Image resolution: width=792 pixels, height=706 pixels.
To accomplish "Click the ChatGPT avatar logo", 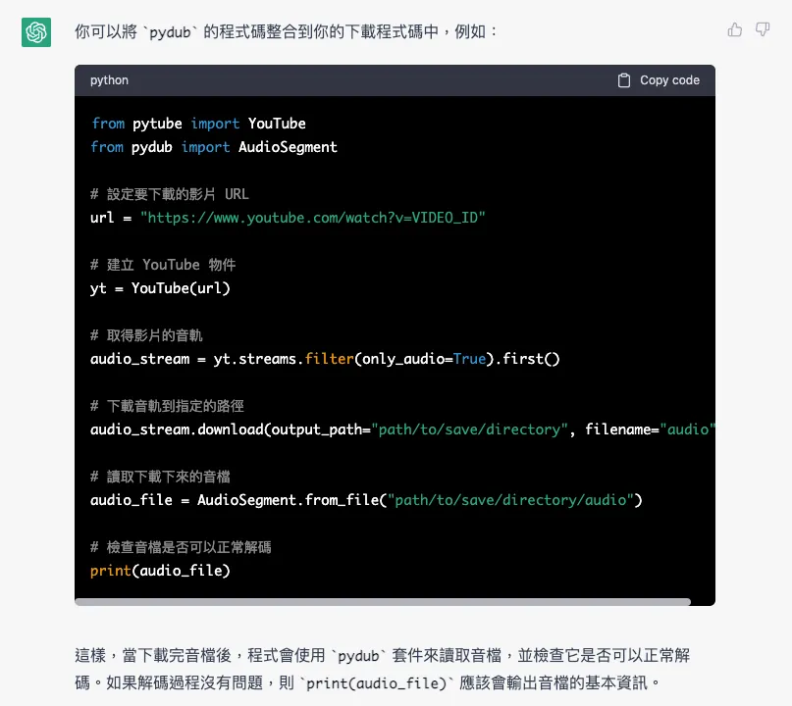I will click(36, 32).
